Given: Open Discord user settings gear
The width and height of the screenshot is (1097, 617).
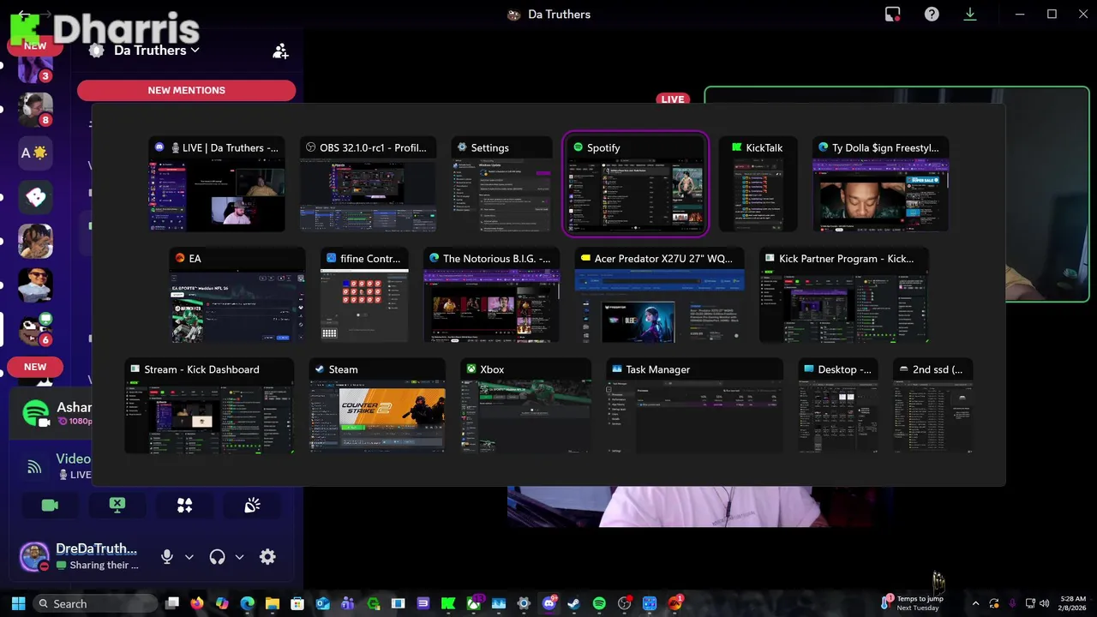Looking at the screenshot, I should (x=267, y=557).
